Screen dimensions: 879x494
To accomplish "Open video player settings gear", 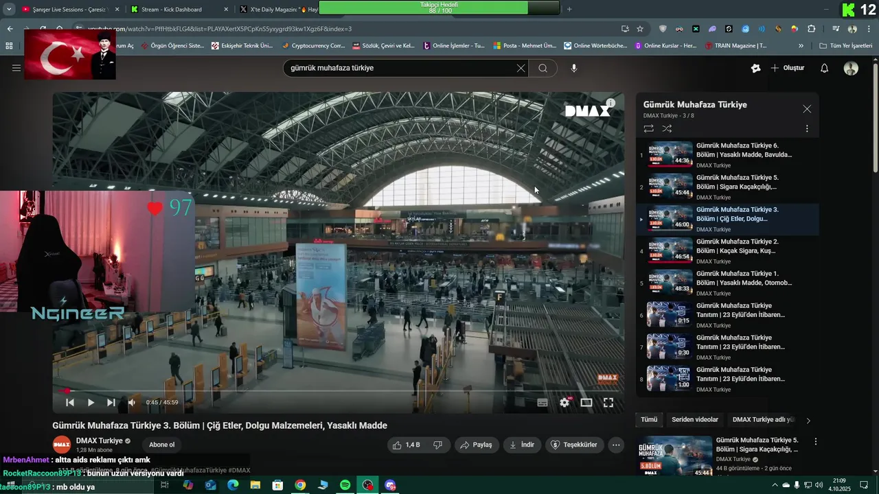I will pyautogui.click(x=564, y=403).
